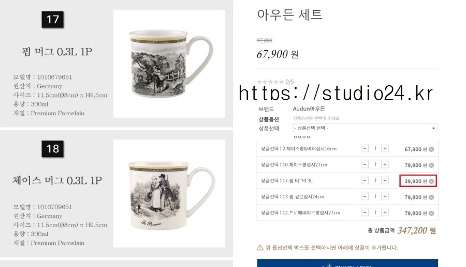This screenshot has width=466, height=267.
Task: Increase quantity of 17.펌 머그0.3L
Action: (x=385, y=180)
